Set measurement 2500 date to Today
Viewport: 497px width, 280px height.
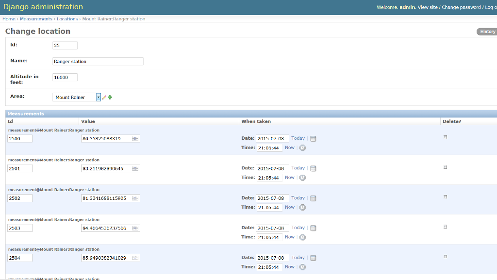(298, 138)
